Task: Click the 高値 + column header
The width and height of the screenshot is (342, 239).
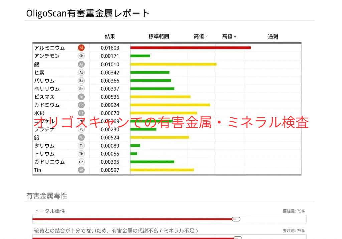Action: [229, 36]
